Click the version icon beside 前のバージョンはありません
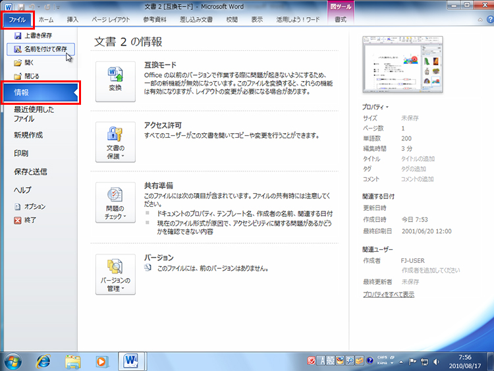Screen dimensions: 494x371 click(148, 268)
